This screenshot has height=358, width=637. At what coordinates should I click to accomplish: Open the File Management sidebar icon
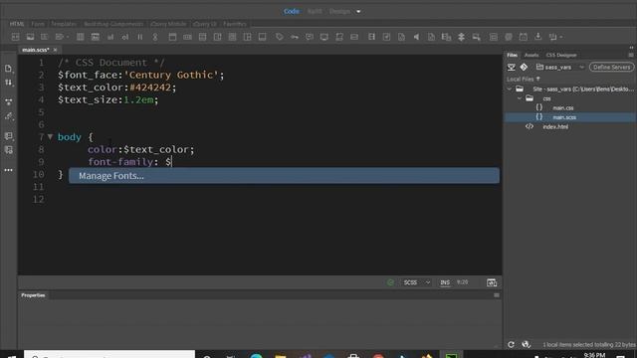pos(8,83)
